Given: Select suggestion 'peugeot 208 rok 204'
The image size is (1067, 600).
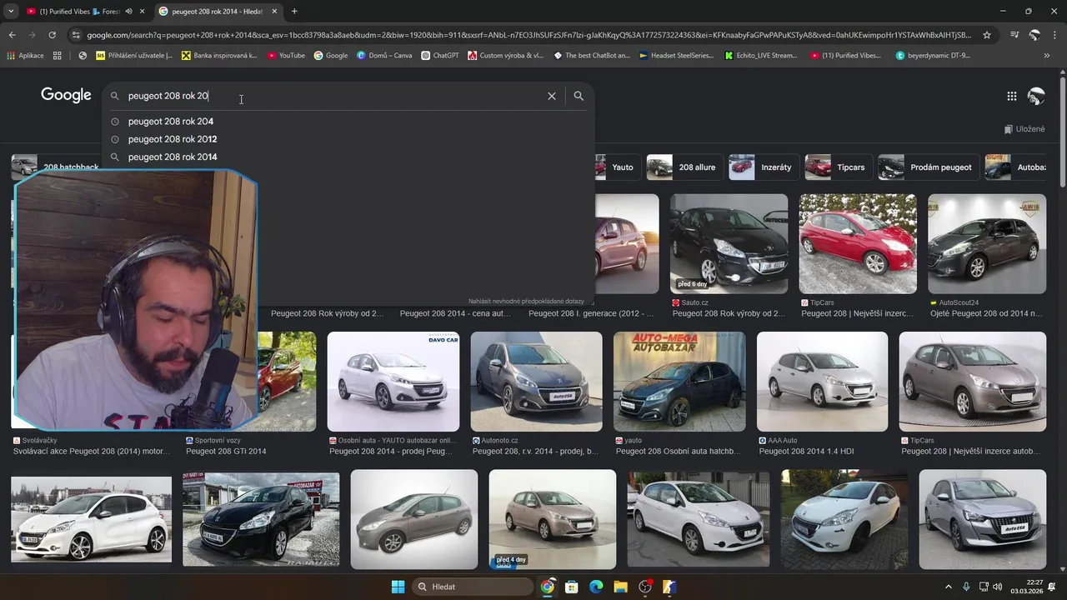Looking at the screenshot, I should [171, 122].
